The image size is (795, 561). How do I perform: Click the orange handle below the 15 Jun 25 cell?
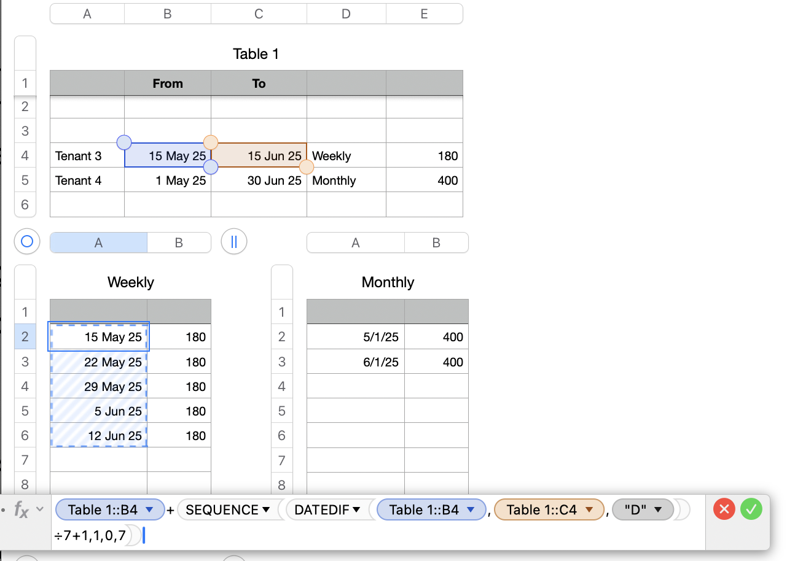point(306,167)
